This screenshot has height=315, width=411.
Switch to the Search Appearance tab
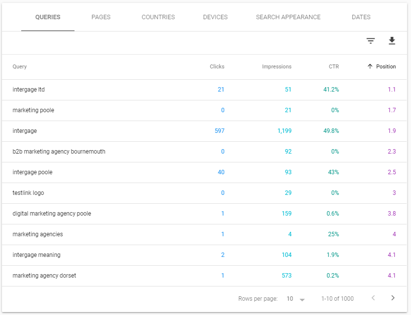tap(288, 17)
